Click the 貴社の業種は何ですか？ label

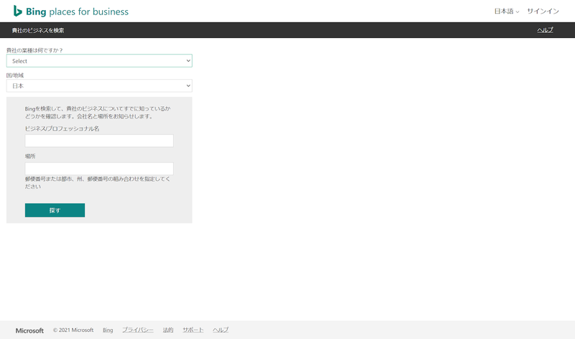[34, 50]
